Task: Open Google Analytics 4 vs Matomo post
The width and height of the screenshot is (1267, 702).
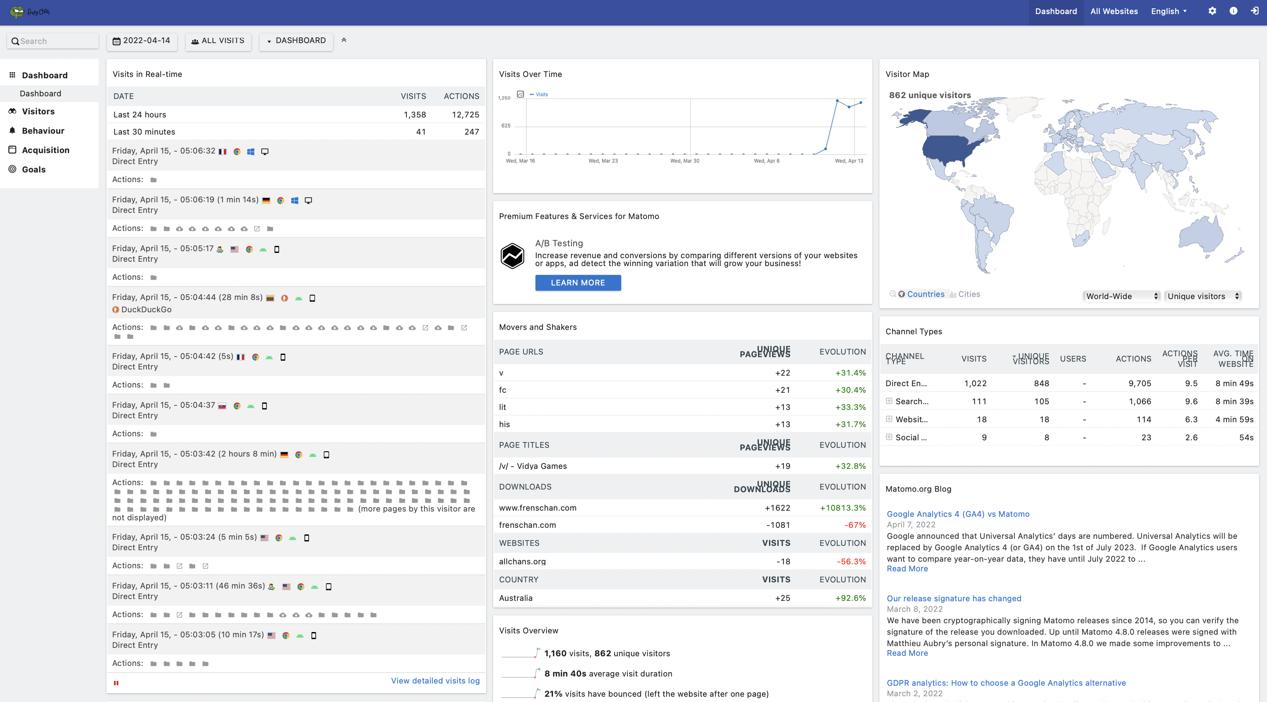Action: tap(958, 514)
